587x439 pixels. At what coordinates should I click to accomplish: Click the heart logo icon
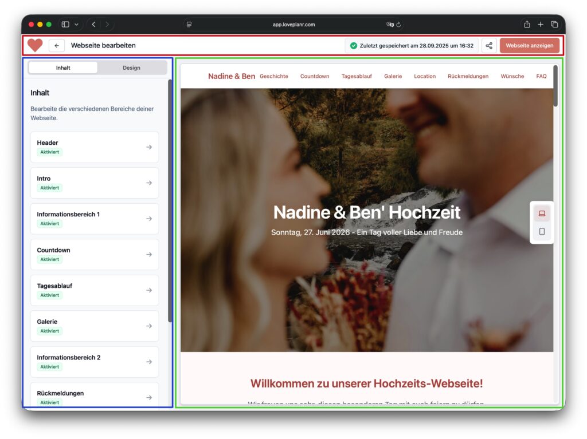[x=35, y=45]
